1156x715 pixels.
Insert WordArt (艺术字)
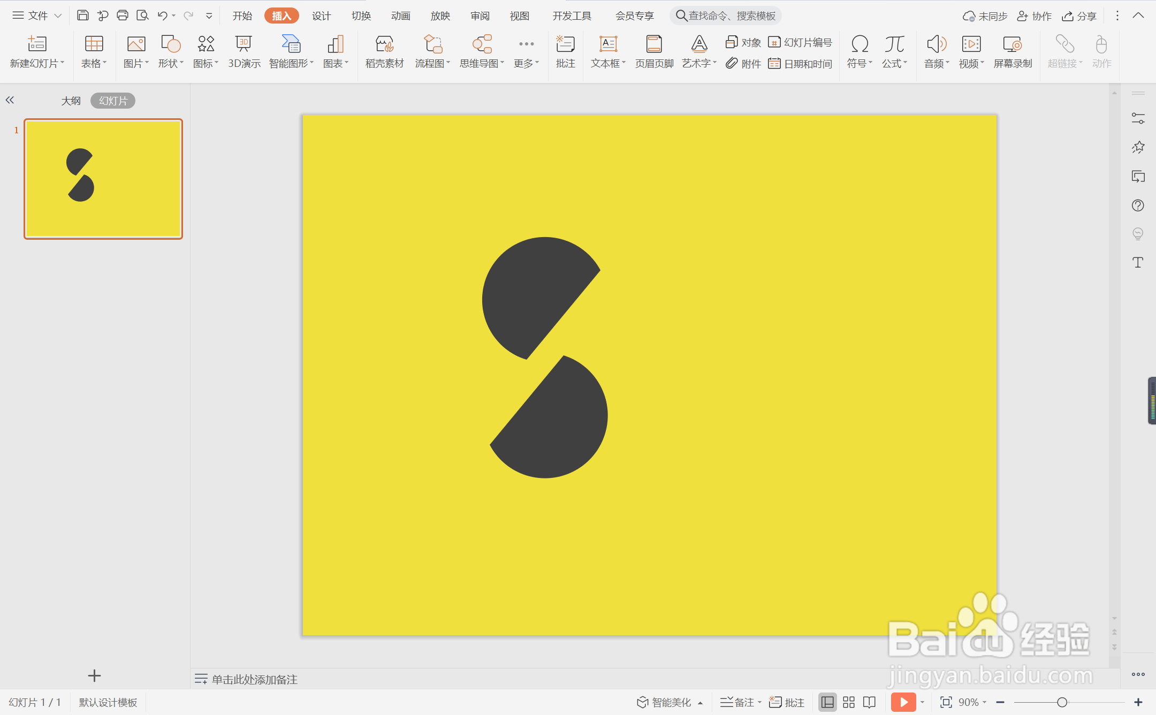pos(699,52)
